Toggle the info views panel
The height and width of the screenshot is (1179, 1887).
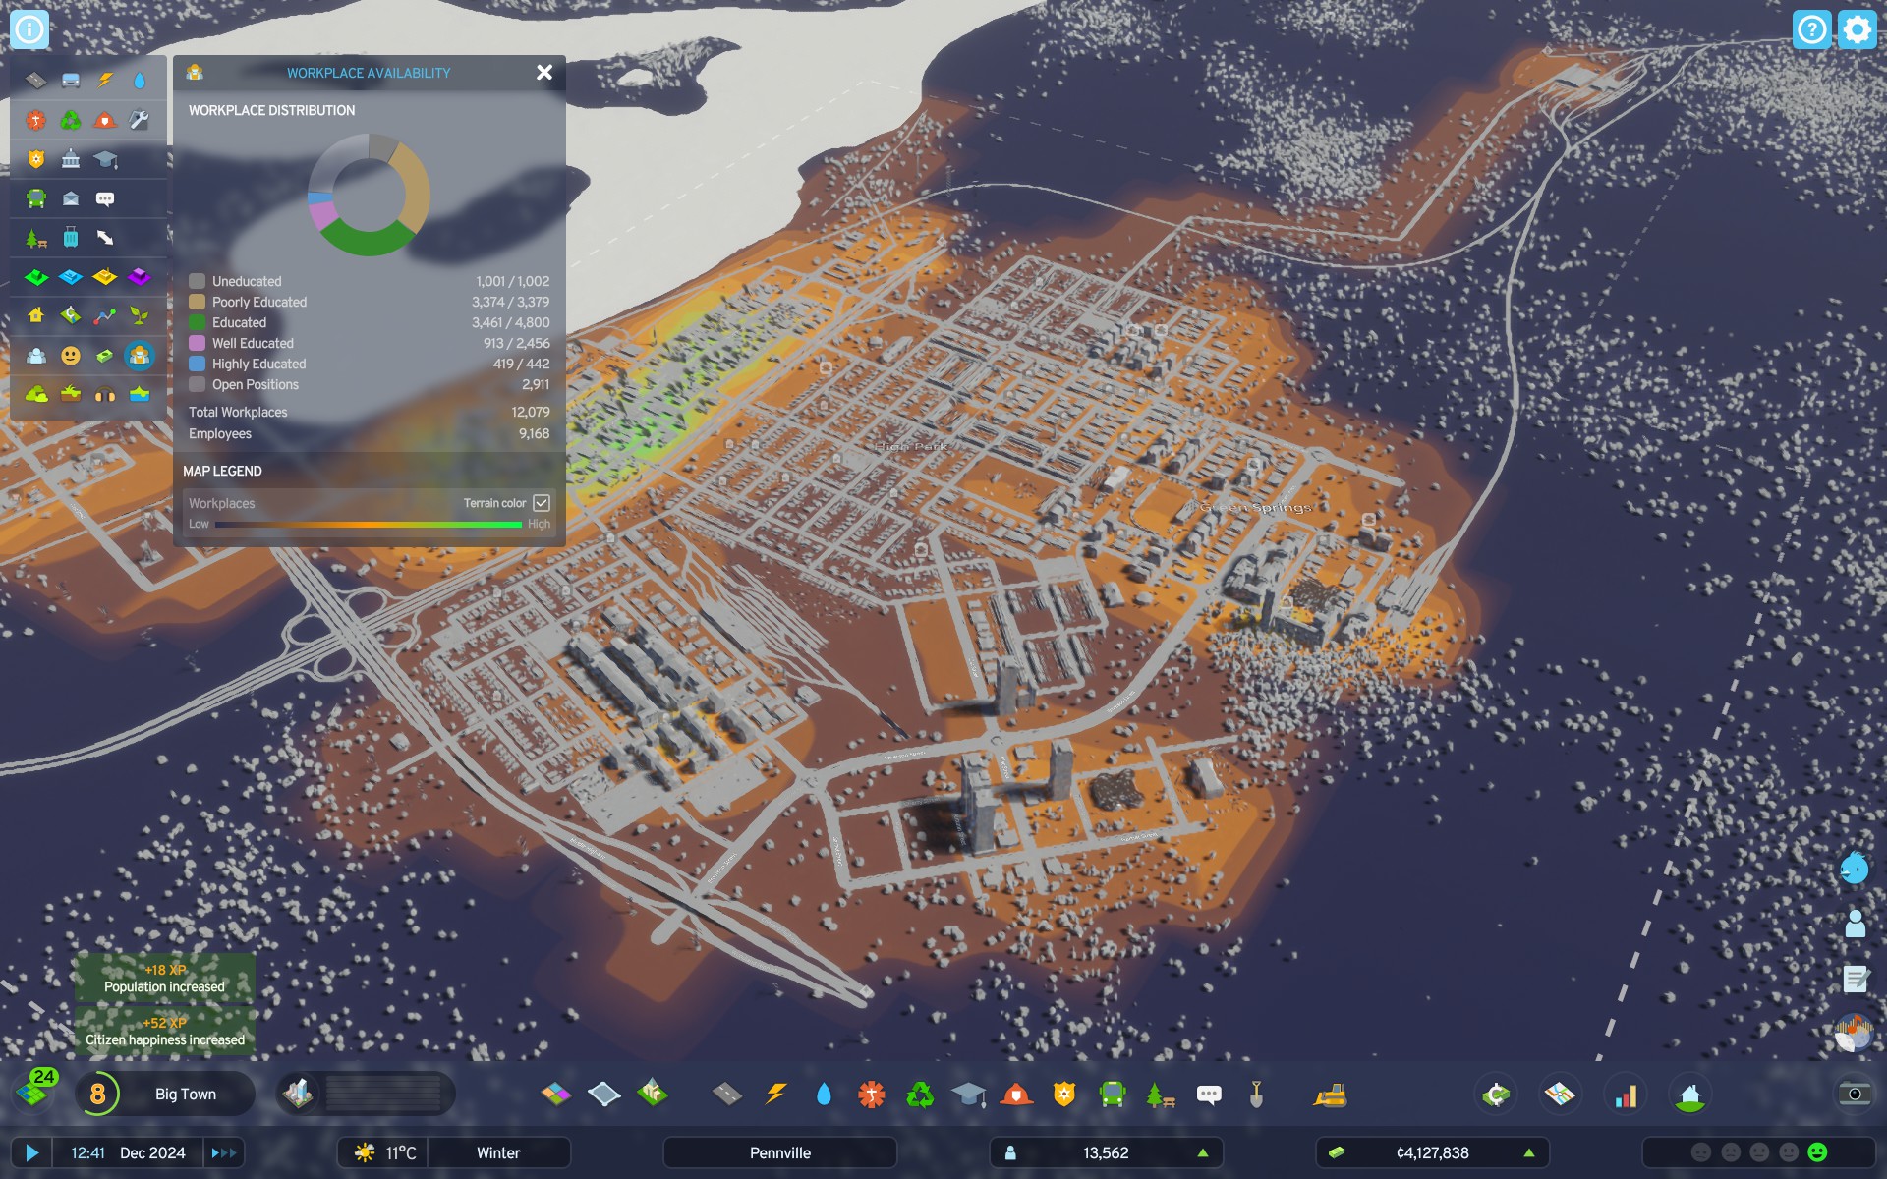click(29, 29)
